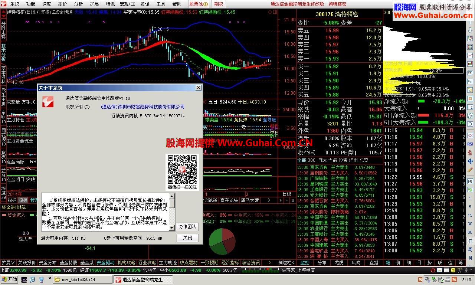Switch to the 资金分布 tab
The width and height of the screenshot is (475, 285).
[47, 262]
